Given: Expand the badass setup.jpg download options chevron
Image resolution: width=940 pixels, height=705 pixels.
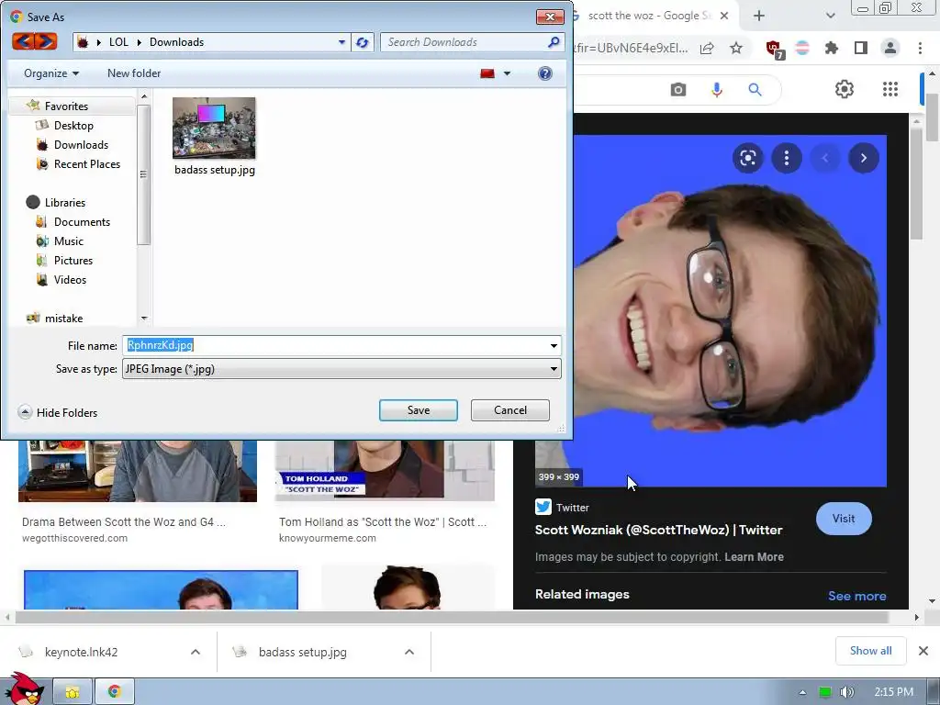Looking at the screenshot, I should click(409, 652).
